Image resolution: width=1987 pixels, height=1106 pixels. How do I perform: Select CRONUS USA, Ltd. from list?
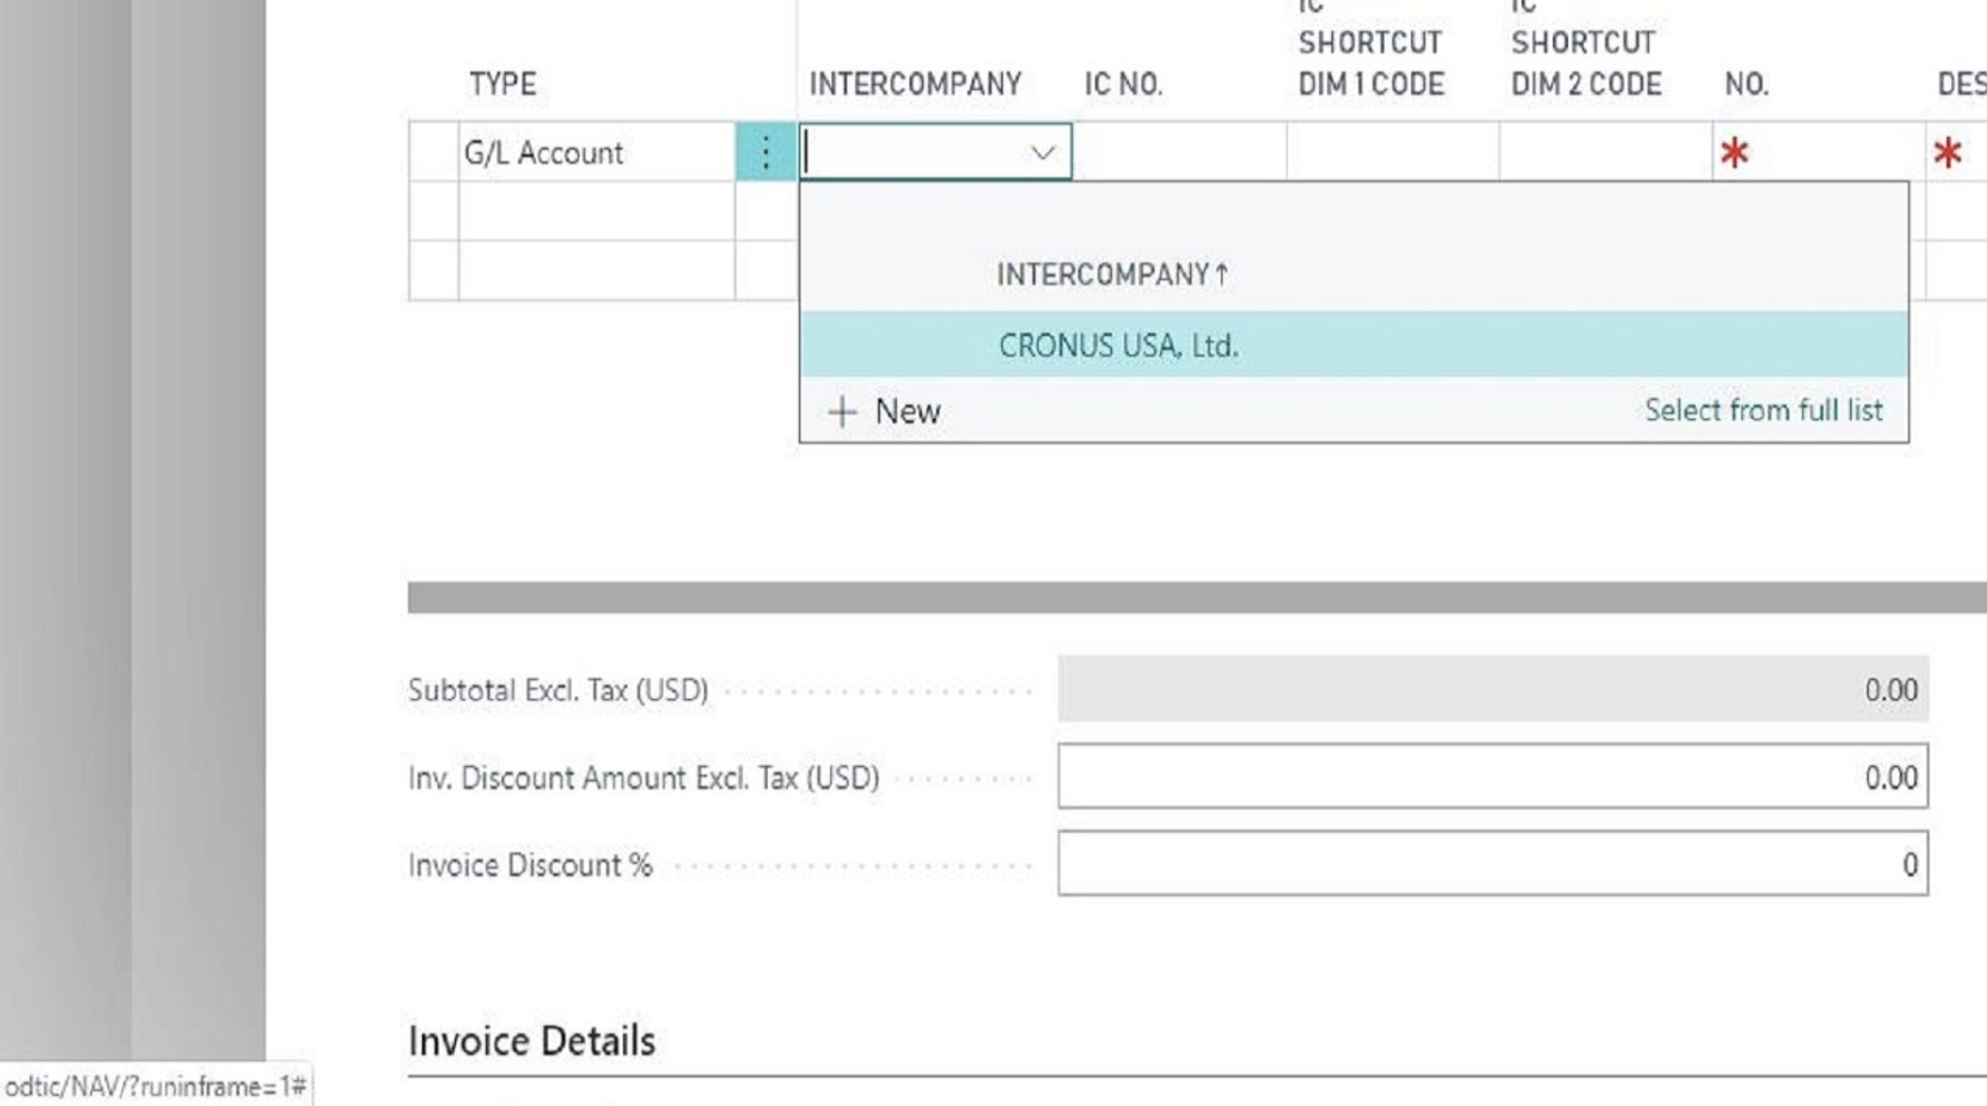1118,346
